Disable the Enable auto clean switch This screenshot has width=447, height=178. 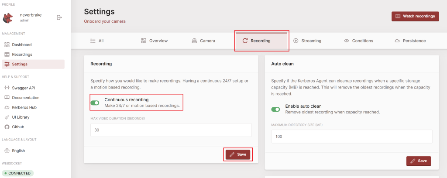[276, 110]
